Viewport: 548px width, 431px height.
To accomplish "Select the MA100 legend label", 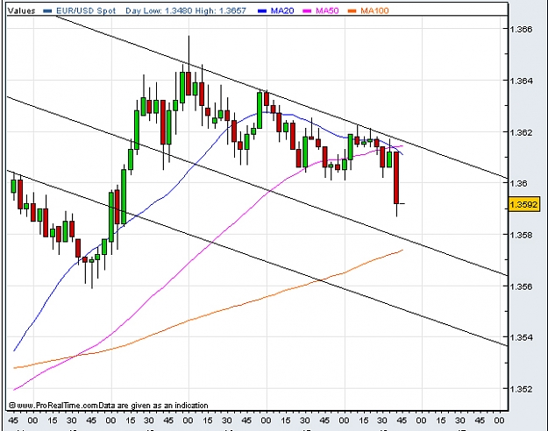I will coord(374,11).
